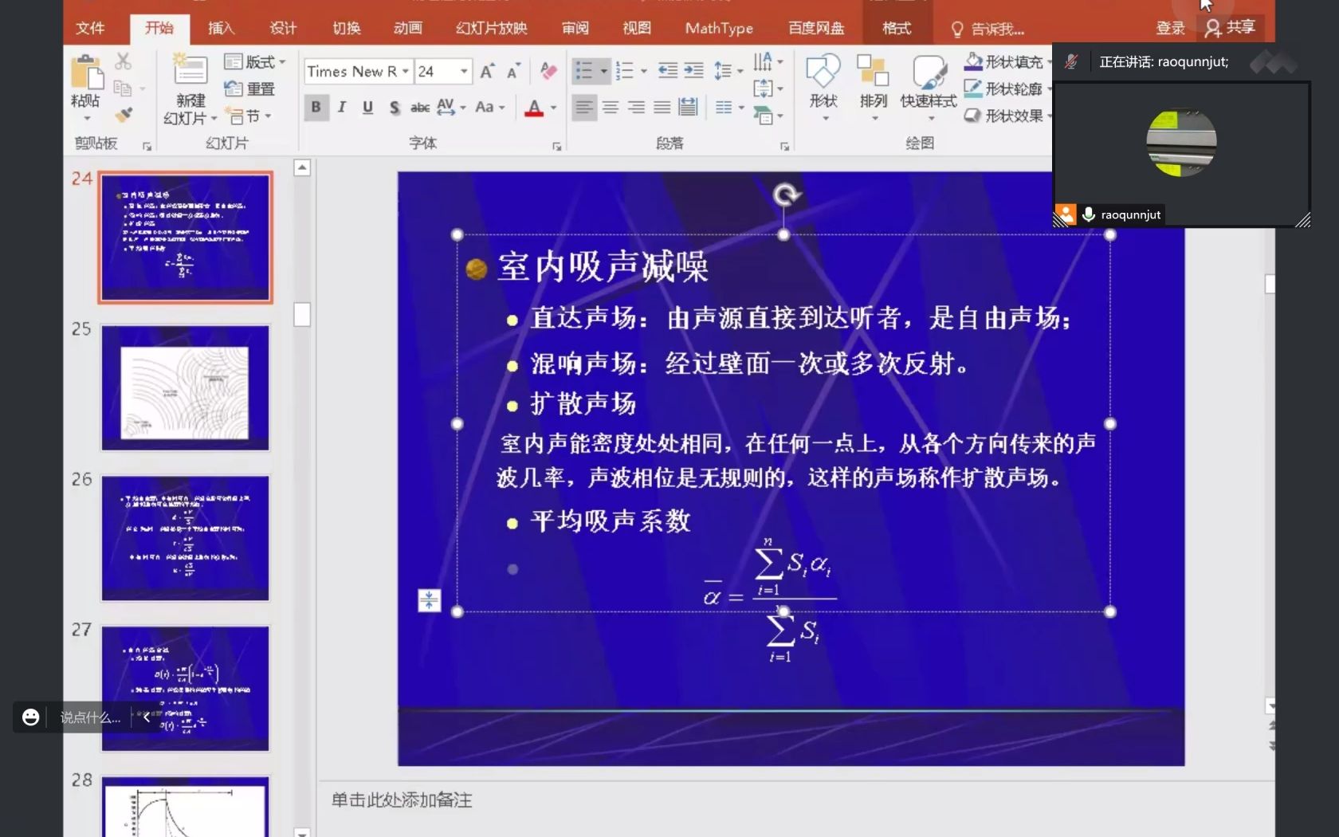Toggle Italic formatting

tap(342, 107)
